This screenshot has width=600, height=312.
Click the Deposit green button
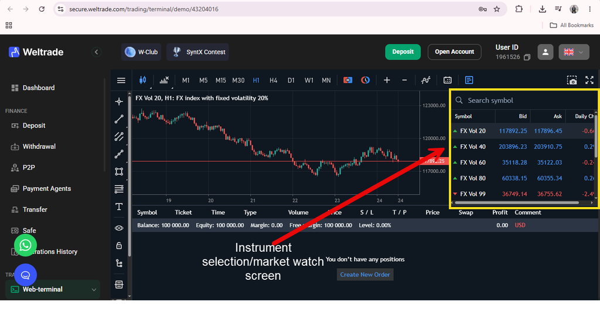[x=403, y=52]
